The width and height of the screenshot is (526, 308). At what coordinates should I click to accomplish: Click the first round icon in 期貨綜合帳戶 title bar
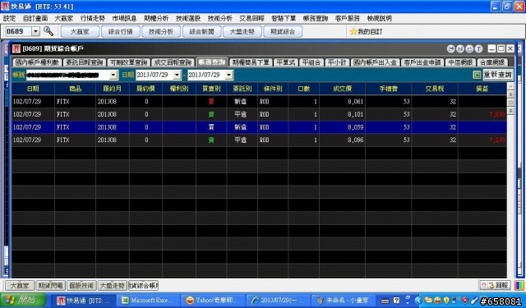451,49
